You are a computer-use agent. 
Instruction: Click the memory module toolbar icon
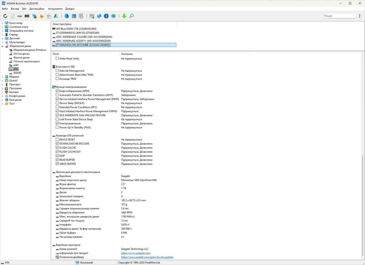click(x=27, y=16)
